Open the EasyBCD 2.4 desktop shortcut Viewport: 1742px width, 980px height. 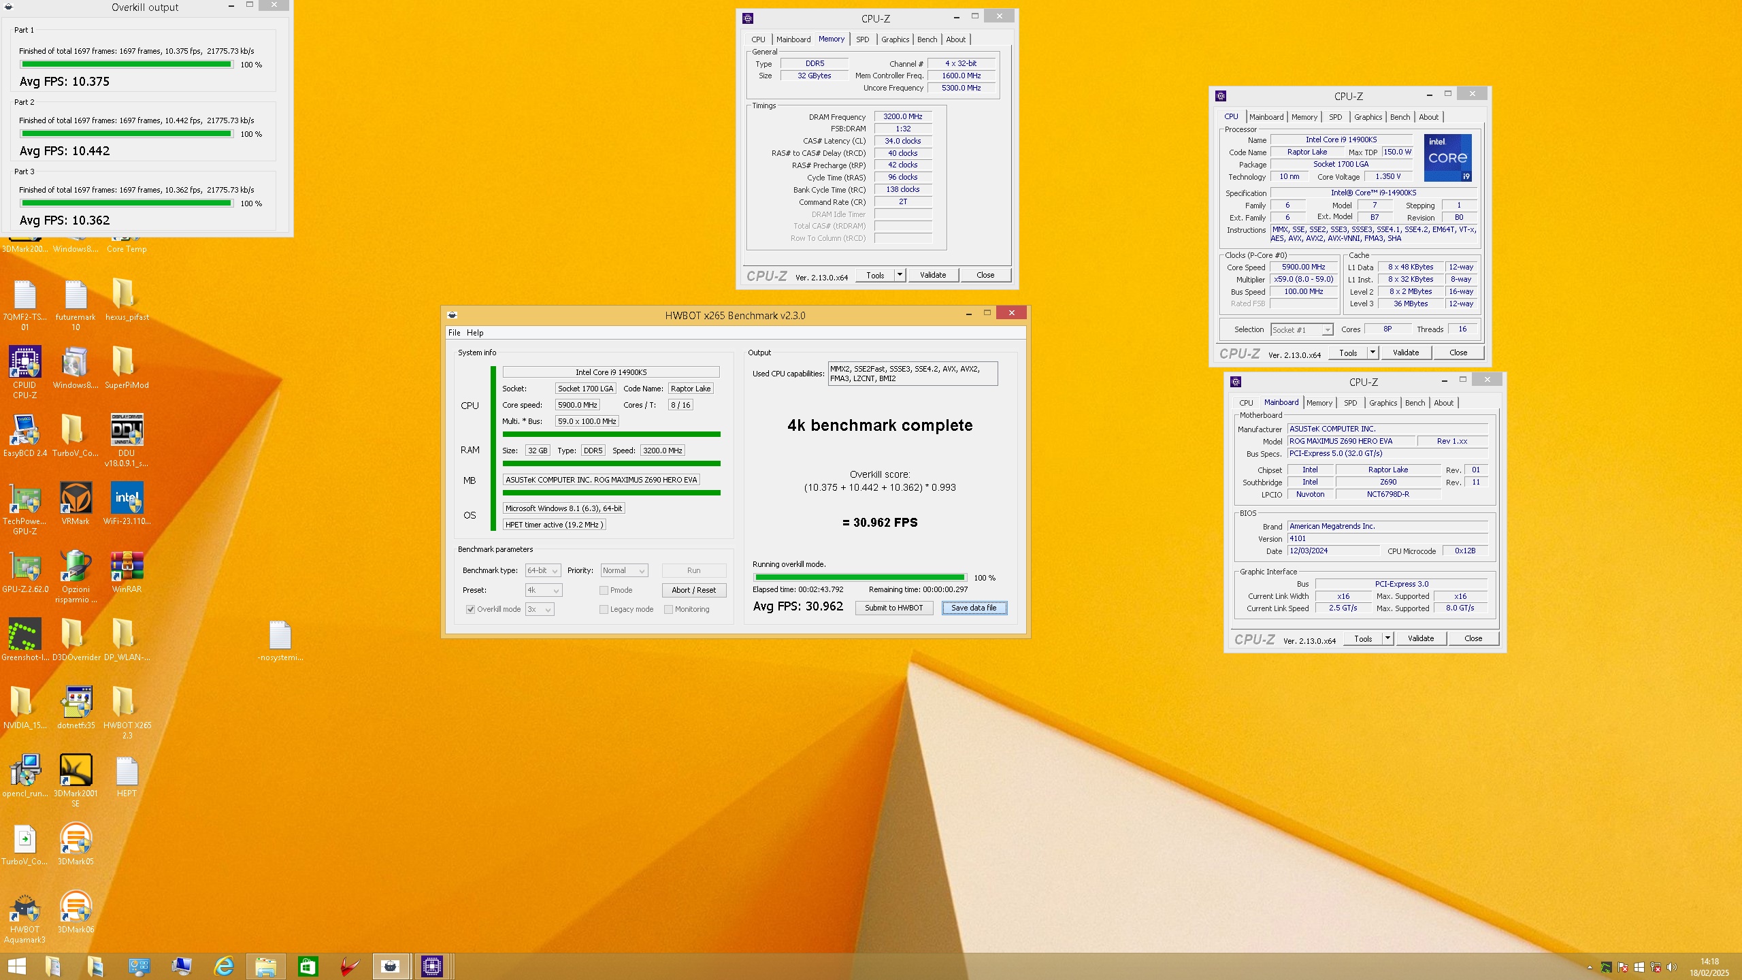[x=24, y=436]
